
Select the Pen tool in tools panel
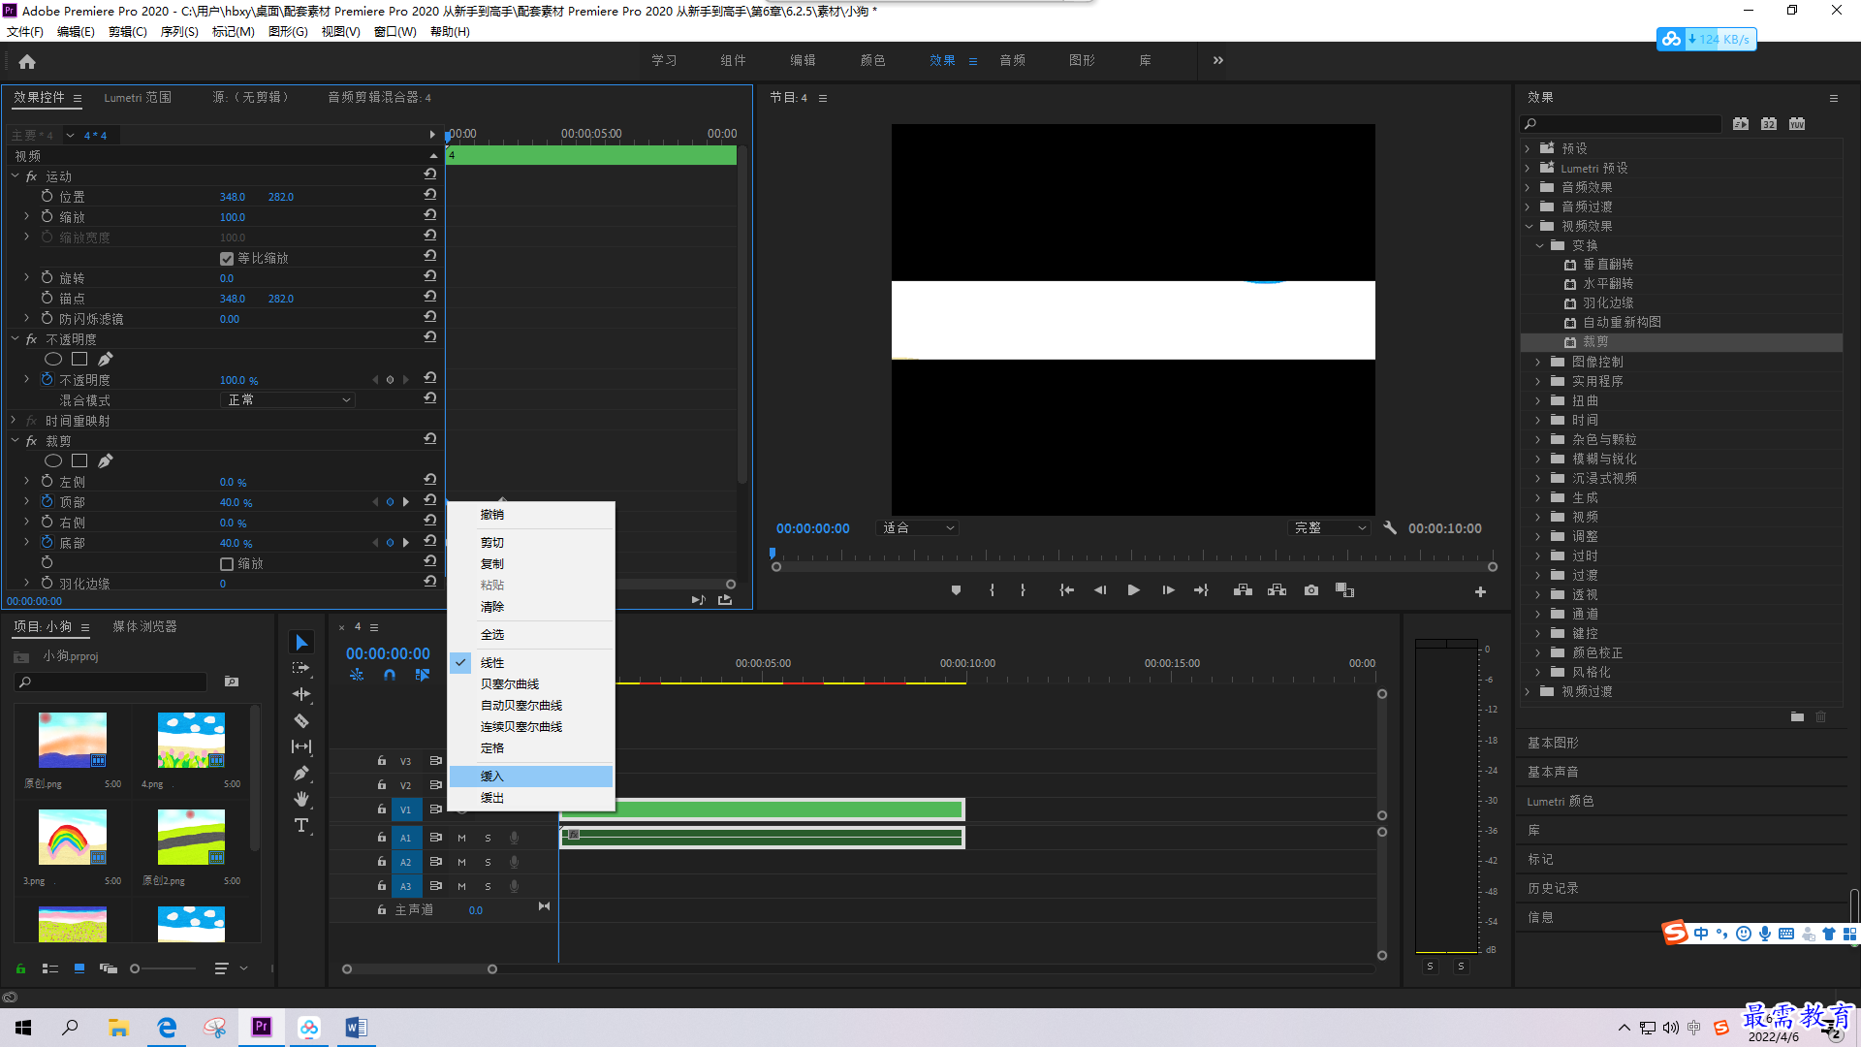coord(301,773)
